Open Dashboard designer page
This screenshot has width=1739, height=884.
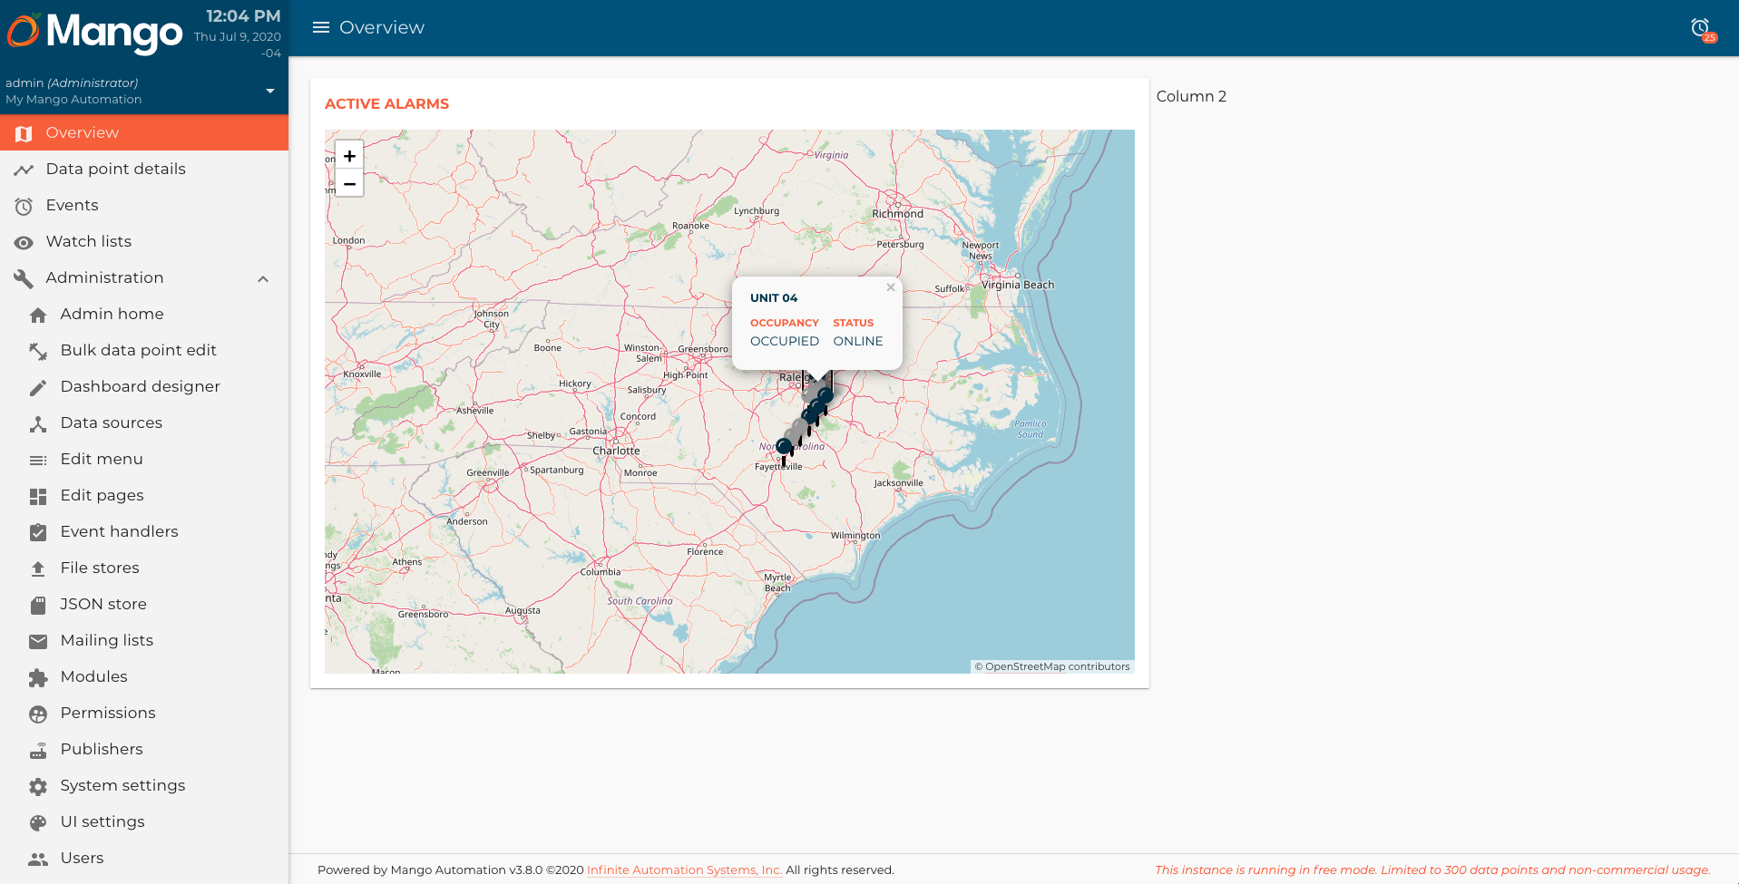[x=144, y=386]
